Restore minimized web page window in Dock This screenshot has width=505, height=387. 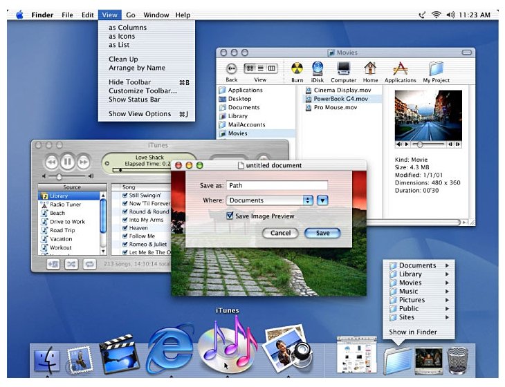356,355
